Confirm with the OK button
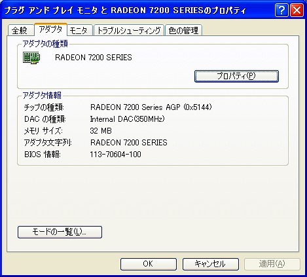Image resolution: width=307 pixels, height=277 pixels. [x=149, y=264]
